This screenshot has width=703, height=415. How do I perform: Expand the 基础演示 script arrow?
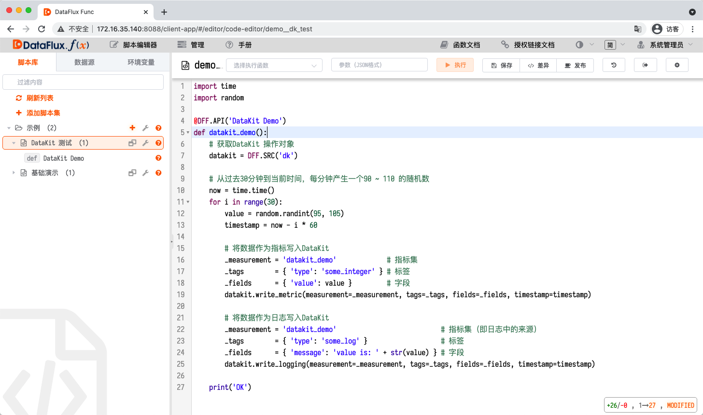pyautogui.click(x=14, y=173)
